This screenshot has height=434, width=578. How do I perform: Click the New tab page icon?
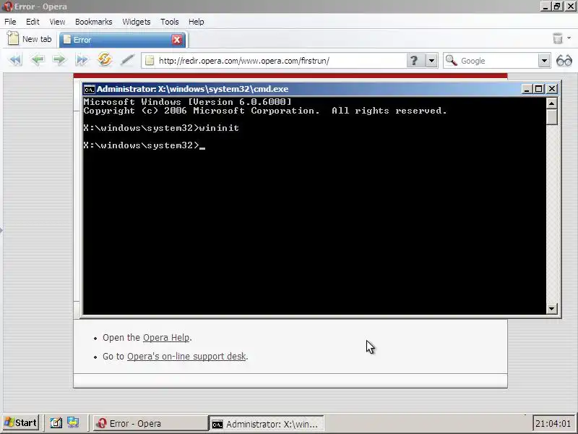point(13,38)
